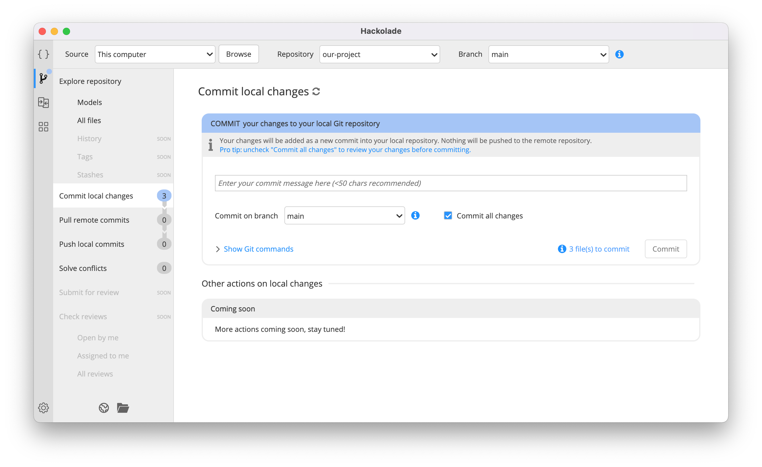Click the 3 files to commit info badge

[x=594, y=249]
